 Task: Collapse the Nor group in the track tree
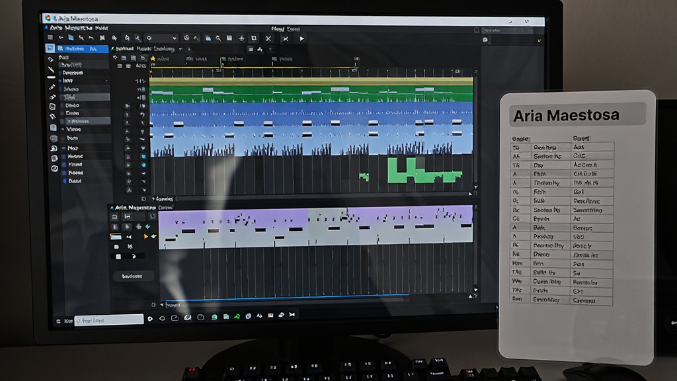point(63,148)
